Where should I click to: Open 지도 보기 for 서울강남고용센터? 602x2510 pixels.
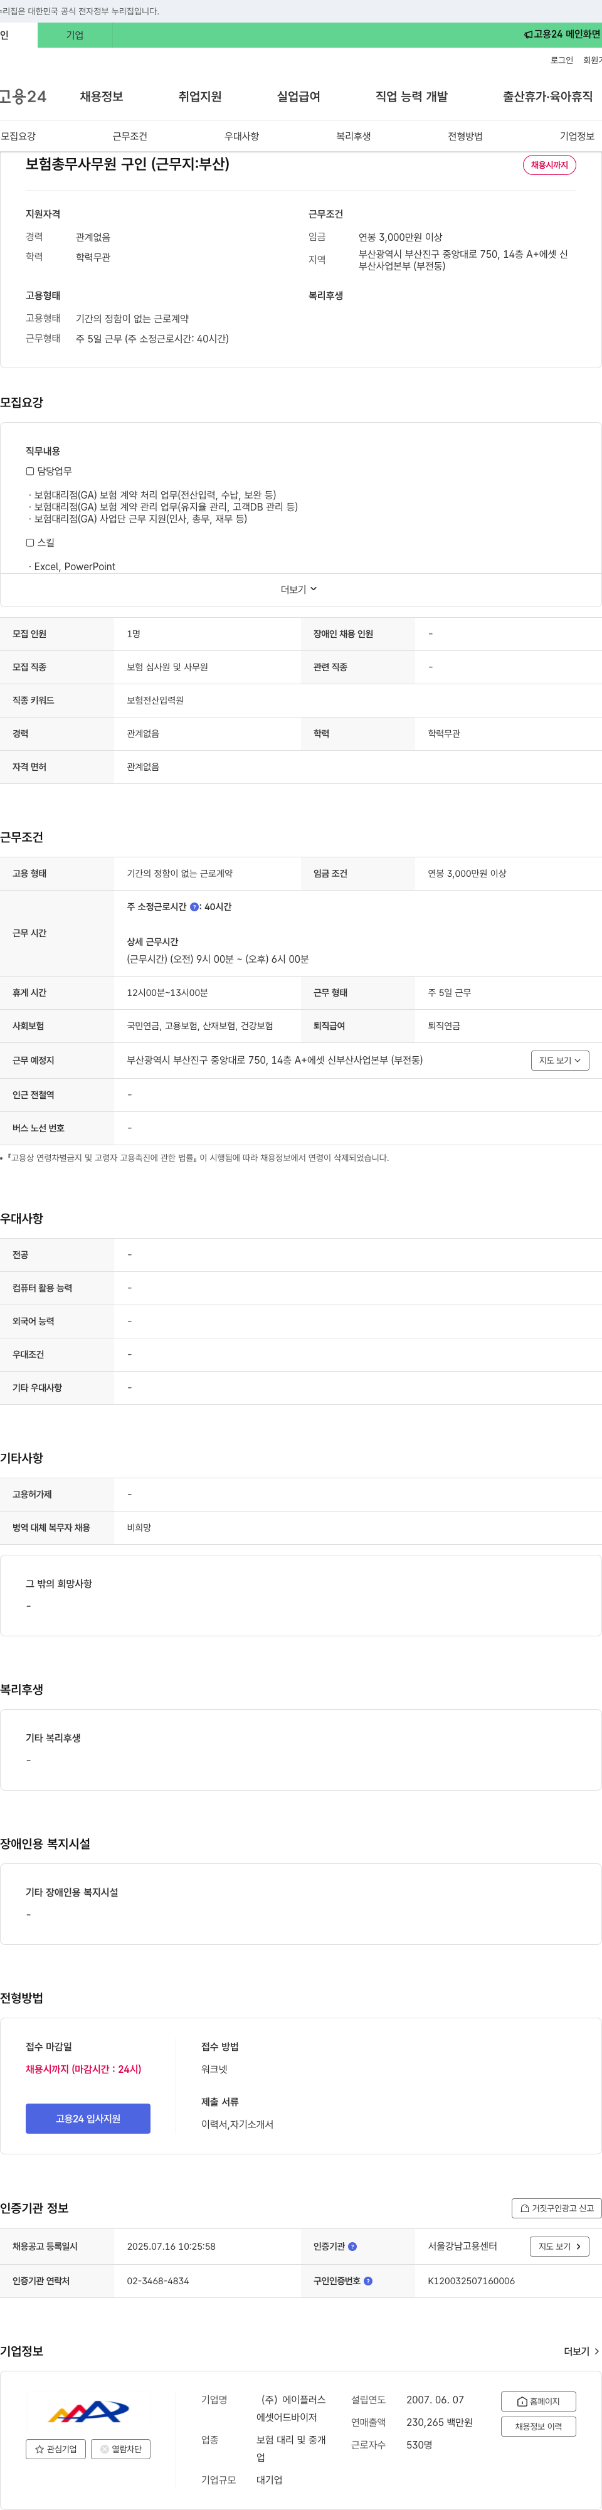click(x=560, y=2247)
